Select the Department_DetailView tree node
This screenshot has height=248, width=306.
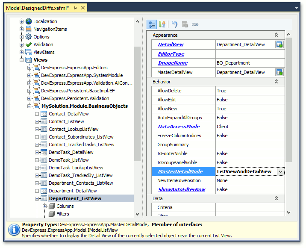(x=73, y=191)
